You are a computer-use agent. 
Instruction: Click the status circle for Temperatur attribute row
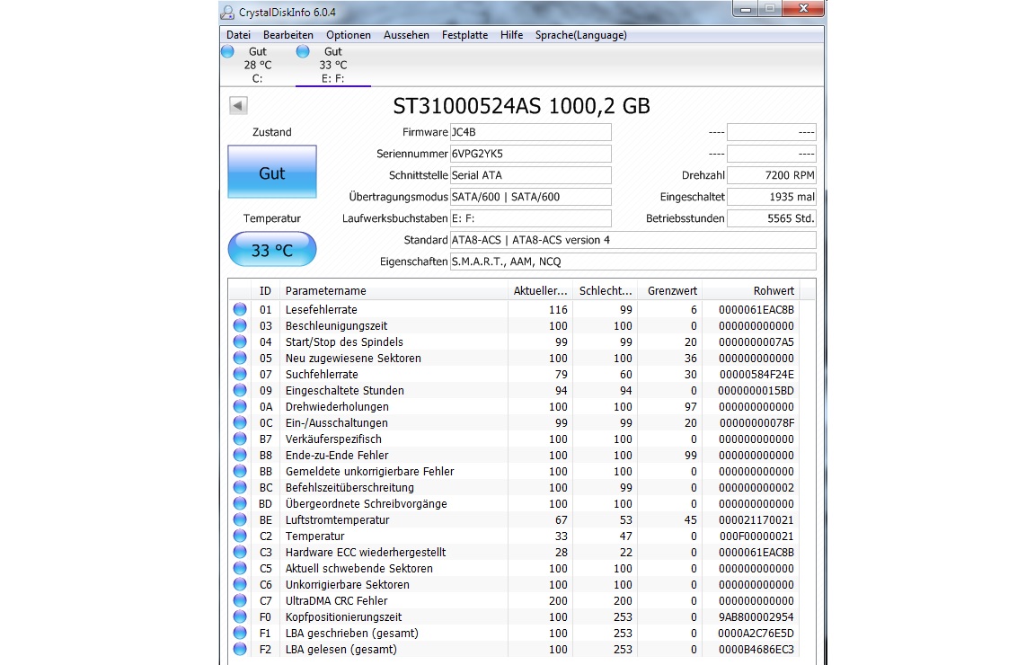point(240,536)
